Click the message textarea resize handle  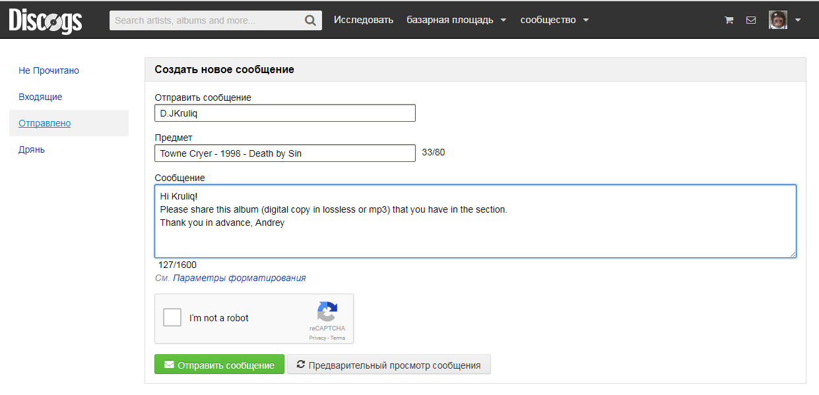[x=792, y=253]
